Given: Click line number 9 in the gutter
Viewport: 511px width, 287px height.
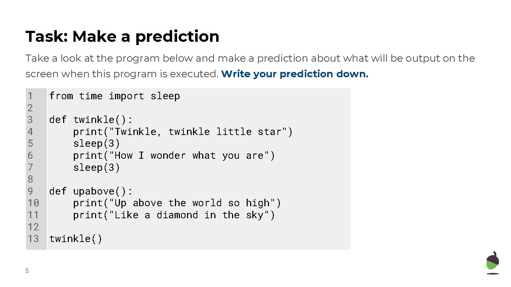Looking at the screenshot, I should pyautogui.click(x=30, y=191).
